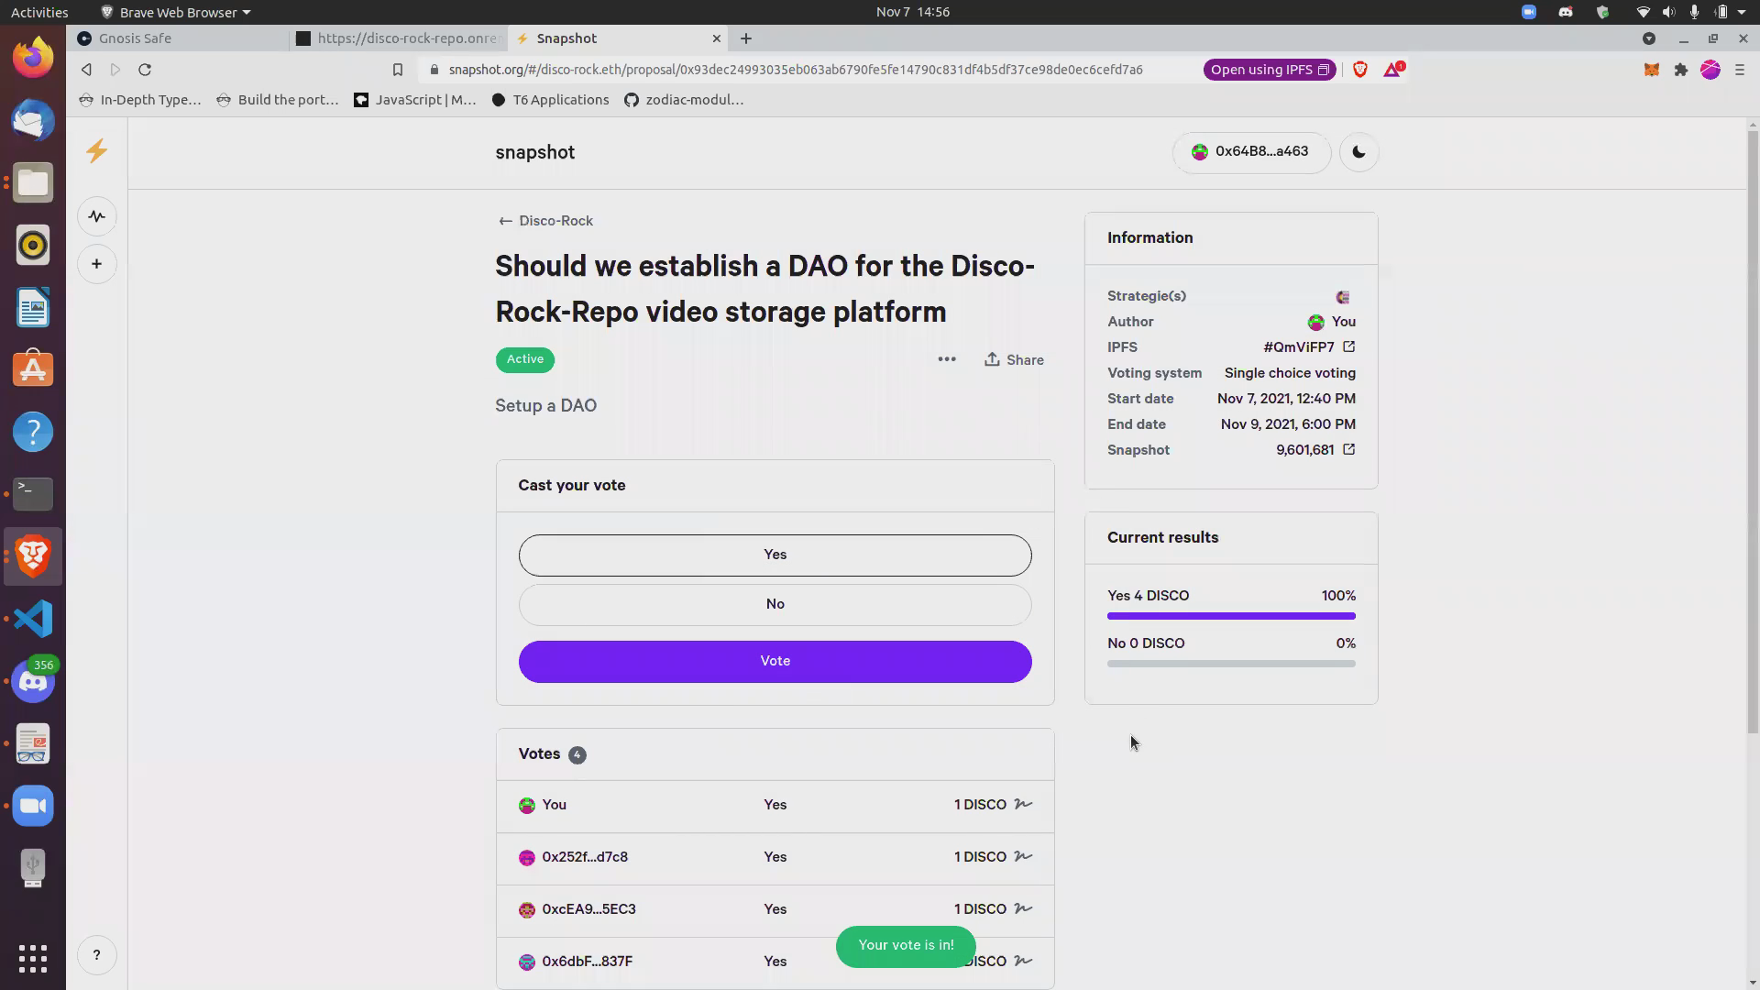
Task: Open snapshot block 9,601,681 external link icon
Action: [x=1348, y=449]
